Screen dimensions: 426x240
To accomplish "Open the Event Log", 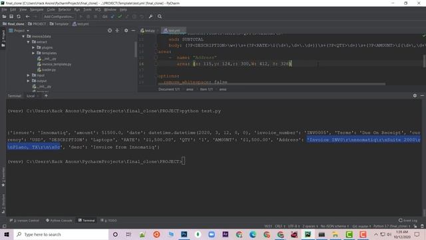I will pyautogui.click(x=408, y=221).
